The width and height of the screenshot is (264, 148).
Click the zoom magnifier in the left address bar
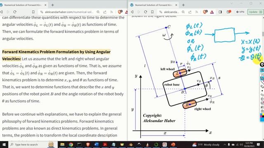click(98, 12)
